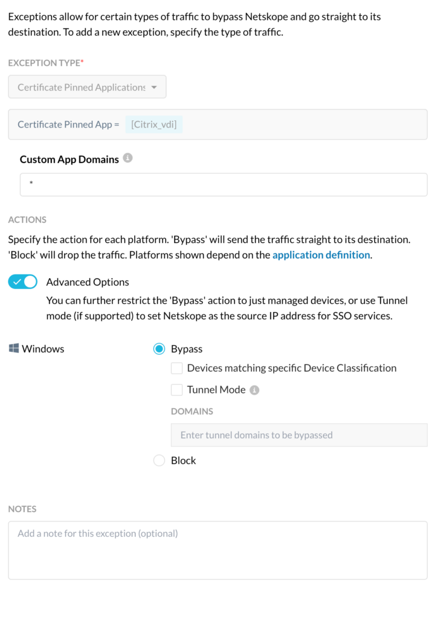Screen dimensions: 435x619
Task: Select the Citrix_vdi application tag
Action: click(154, 124)
